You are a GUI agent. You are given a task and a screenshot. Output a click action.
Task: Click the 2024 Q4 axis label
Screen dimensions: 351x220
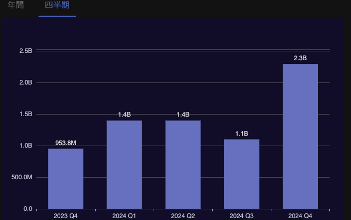300,216
